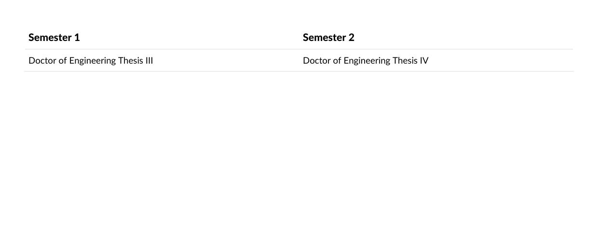Click the word Semester in the second column heading
598x241 pixels.
pos(325,38)
